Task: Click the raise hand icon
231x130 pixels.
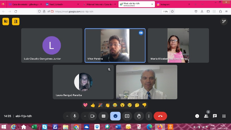Action: tap(139, 116)
